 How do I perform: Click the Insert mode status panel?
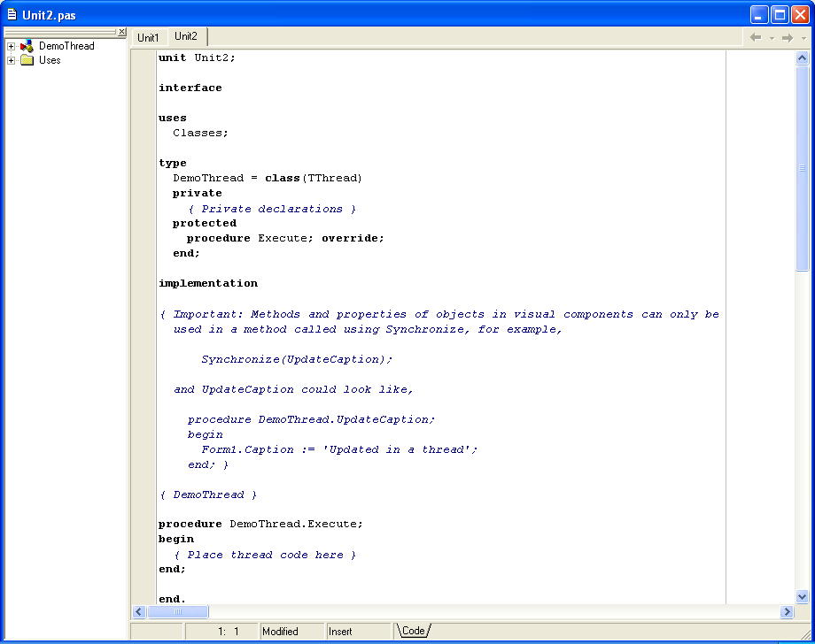[x=358, y=632]
